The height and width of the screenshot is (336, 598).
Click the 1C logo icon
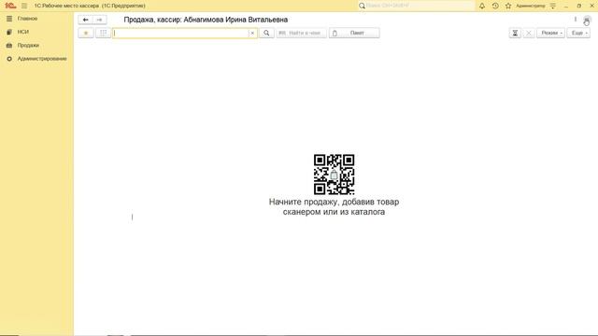click(x=10, y=6)
